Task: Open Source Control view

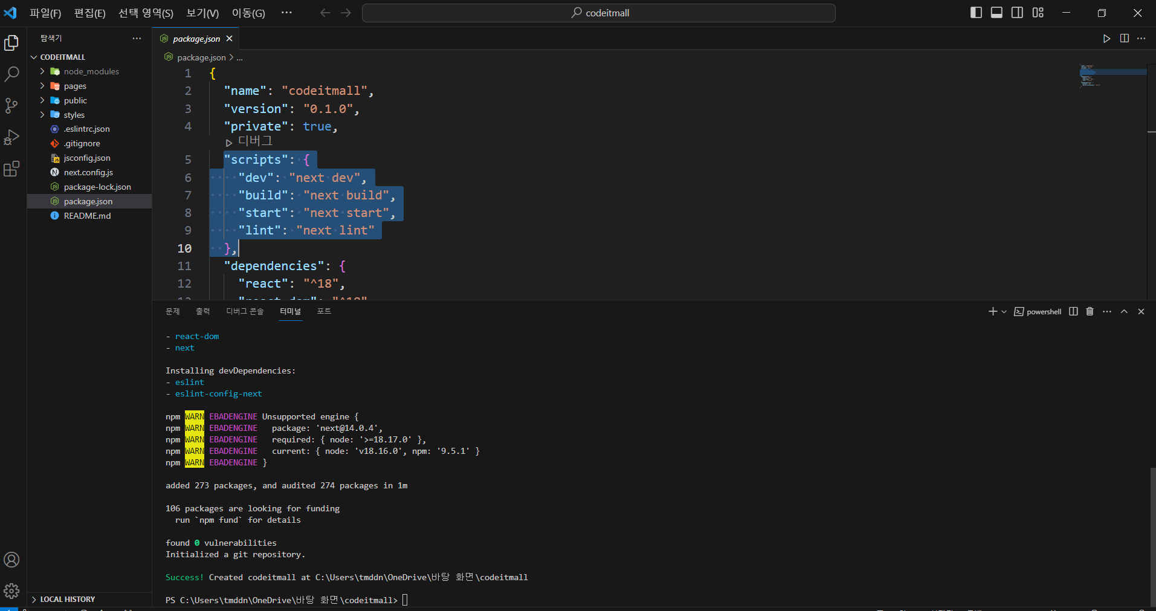Action: (x=11, y=106)
